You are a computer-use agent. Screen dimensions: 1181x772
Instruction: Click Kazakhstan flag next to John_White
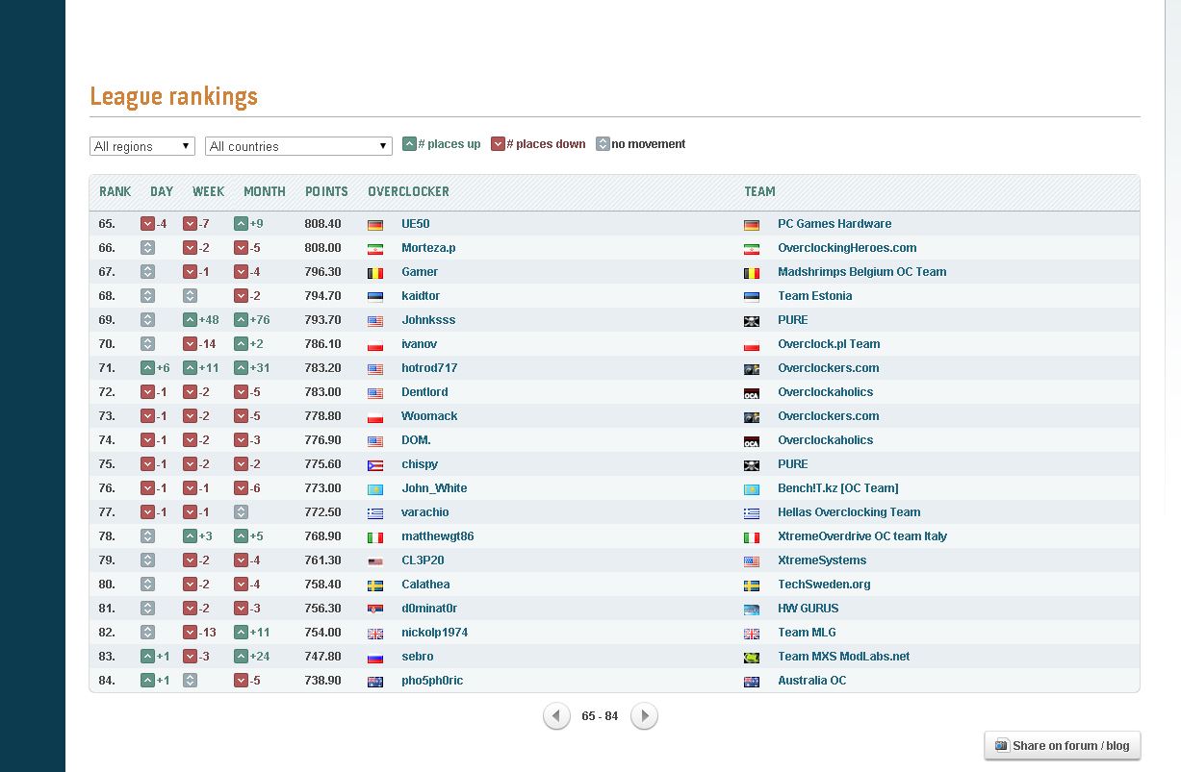(x=375, y=488)
